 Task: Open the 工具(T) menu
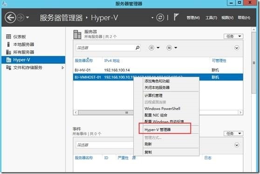(211, 18)
